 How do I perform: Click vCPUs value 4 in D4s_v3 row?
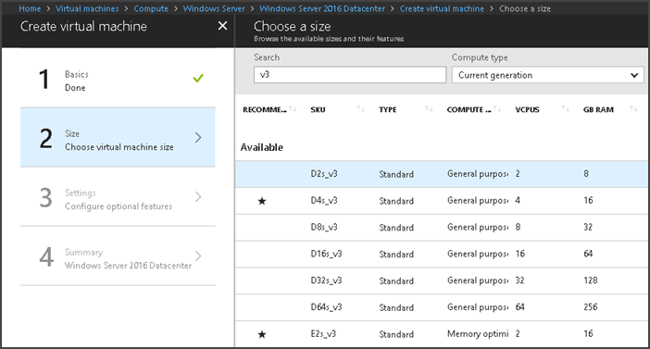518,201
